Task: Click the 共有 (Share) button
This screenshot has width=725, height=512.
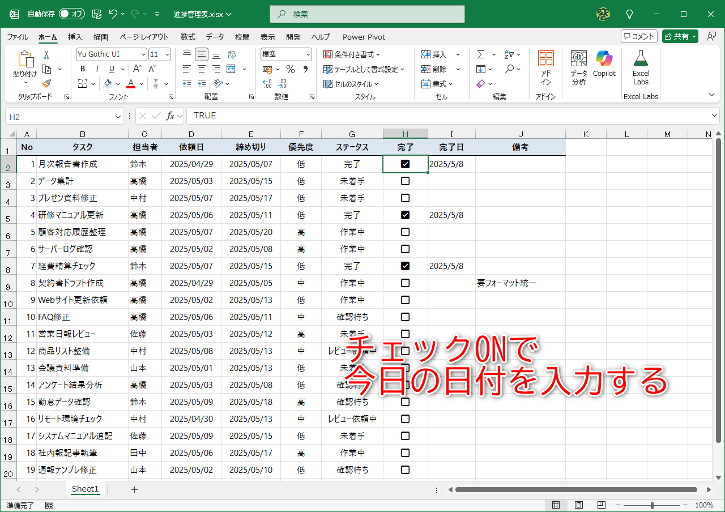Action: [679, 36]
